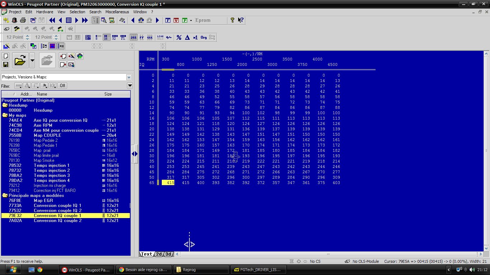Click the new blank project icon
Viewport: 490px width, 275px height.
[x=5, y=56]
